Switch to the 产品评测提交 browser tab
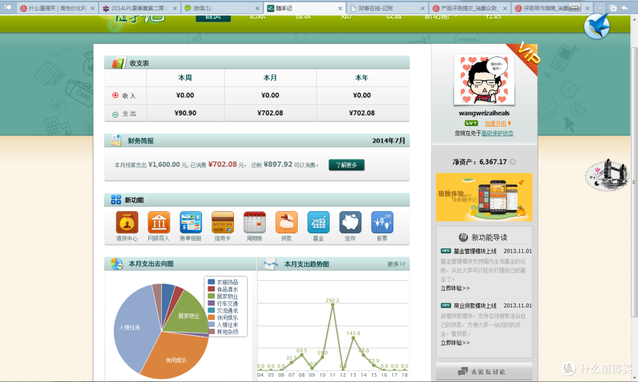 pyautogui.click(x=470, y=8)
